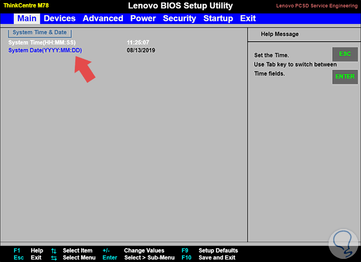Click the green ESC button
The width and height of the screenshot is (361, 262).
[x=345, y=54]
